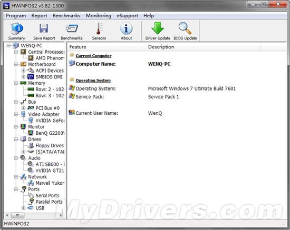The image size is (290, 230).
Task: Expand the SMBIOS DMI branch
Action: click(23, 77)
